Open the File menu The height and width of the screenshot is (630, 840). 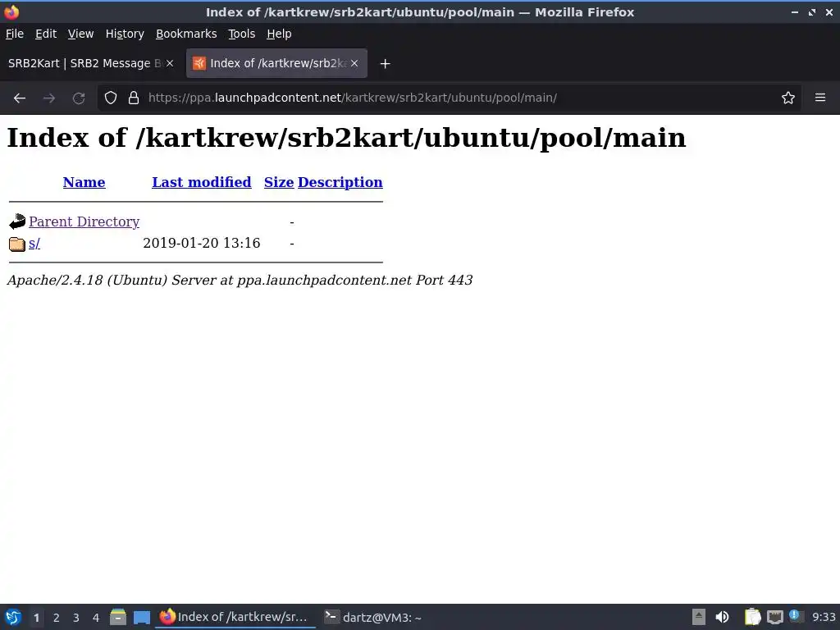pyautogui.click(x=15, y=34)
